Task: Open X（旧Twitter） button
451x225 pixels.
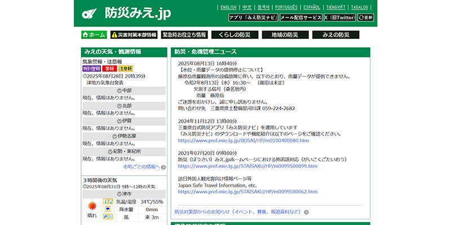Action: 340,17
